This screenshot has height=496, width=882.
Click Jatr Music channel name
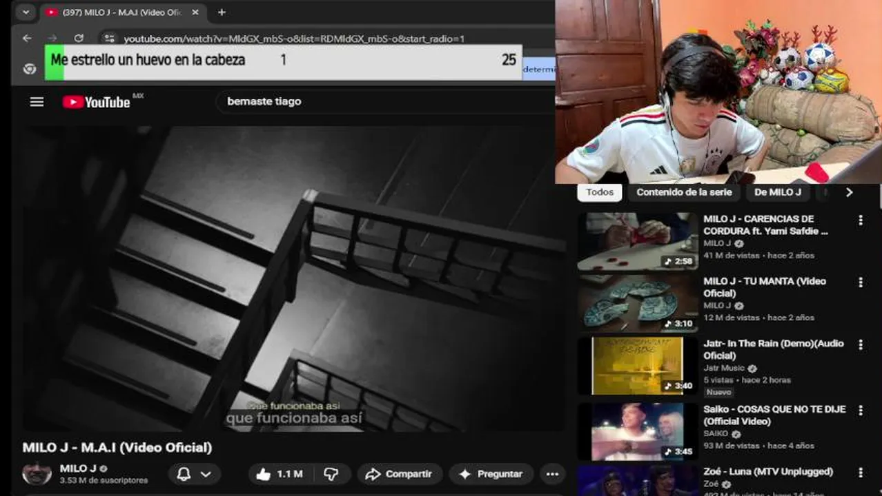point(724,369)
